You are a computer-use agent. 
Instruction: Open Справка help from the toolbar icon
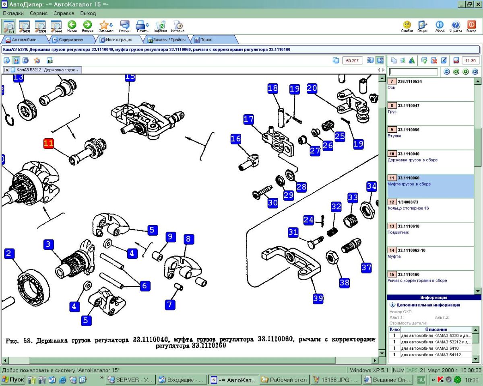[456, 26]
